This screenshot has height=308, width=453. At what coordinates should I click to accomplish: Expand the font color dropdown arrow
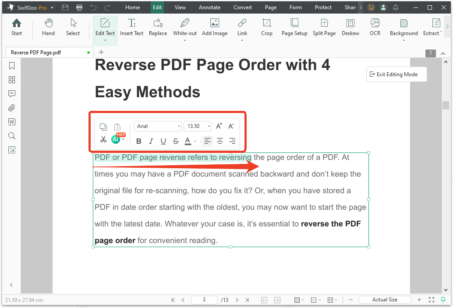coord(195,141)
